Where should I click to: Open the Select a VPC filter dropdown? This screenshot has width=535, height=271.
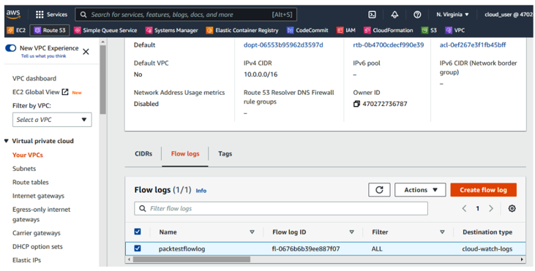pyautogui.click(x=52, y=120)
